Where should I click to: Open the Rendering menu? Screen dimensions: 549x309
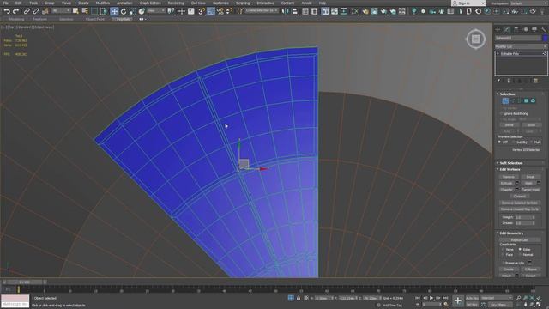pos(176,3)
